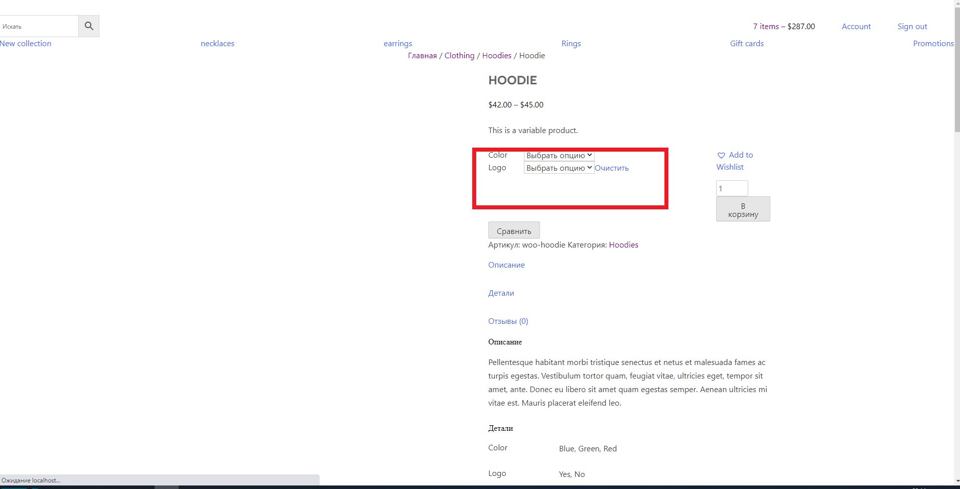The image size is (960, 489).
Task: Open the Promotions menu item
Action: point(933,44)
